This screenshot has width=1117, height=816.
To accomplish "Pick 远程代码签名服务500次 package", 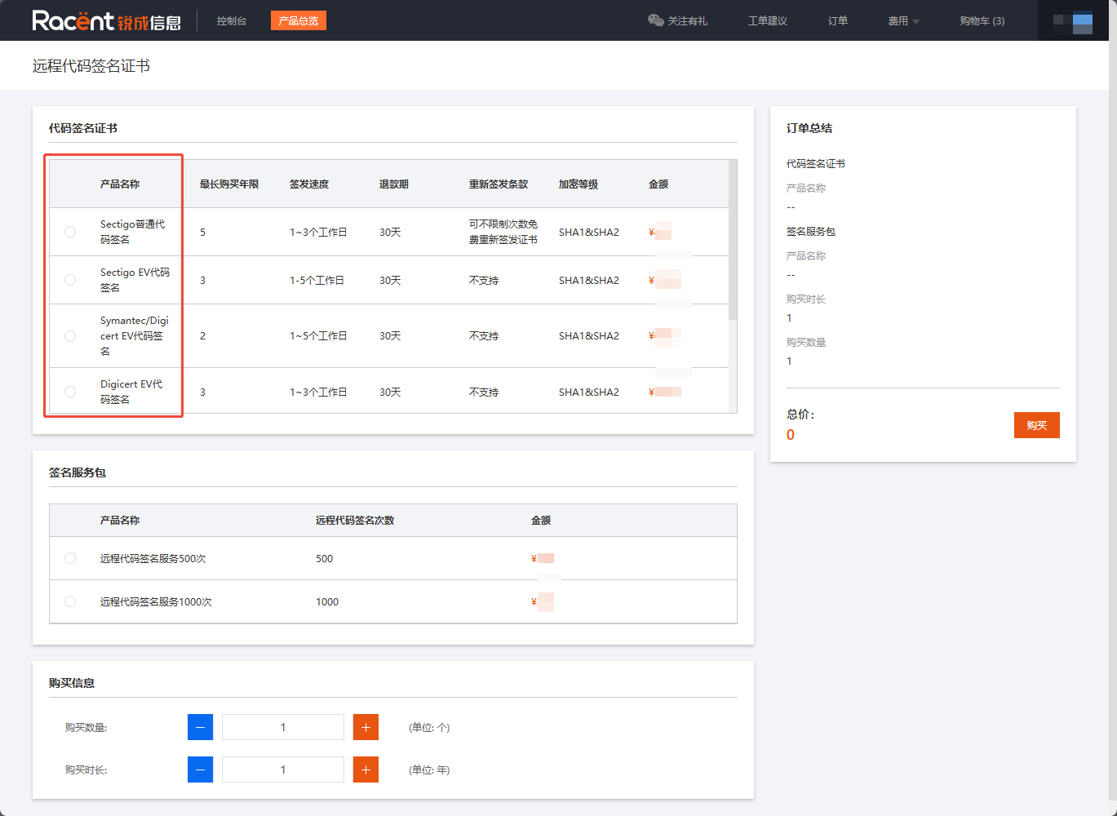I will point(70,558).
